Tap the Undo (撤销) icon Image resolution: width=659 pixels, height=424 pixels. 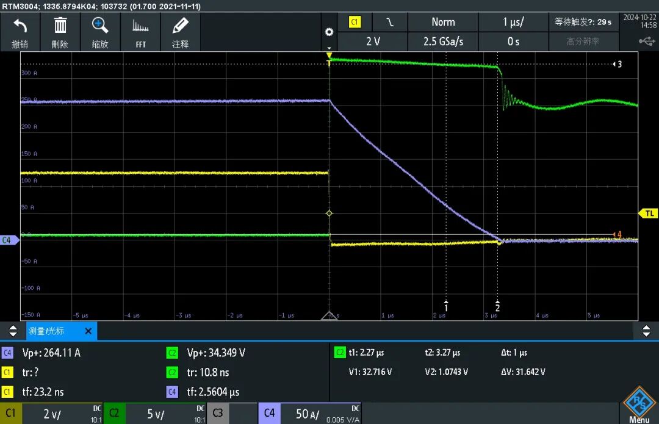point(20,32)
